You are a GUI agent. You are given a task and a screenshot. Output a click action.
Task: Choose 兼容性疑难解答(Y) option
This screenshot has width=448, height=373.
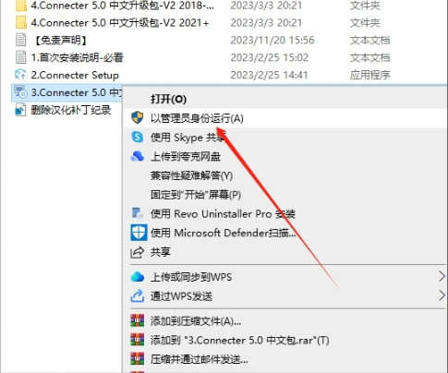tap(191, 175)
